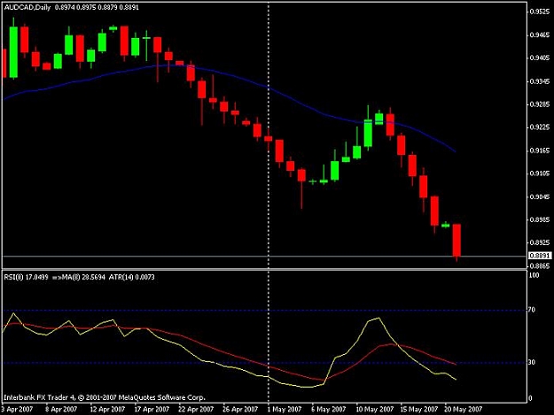Screen dimensions: 554x415
Task: Click the 6 May 2007 date label
Action: point(328,410)
